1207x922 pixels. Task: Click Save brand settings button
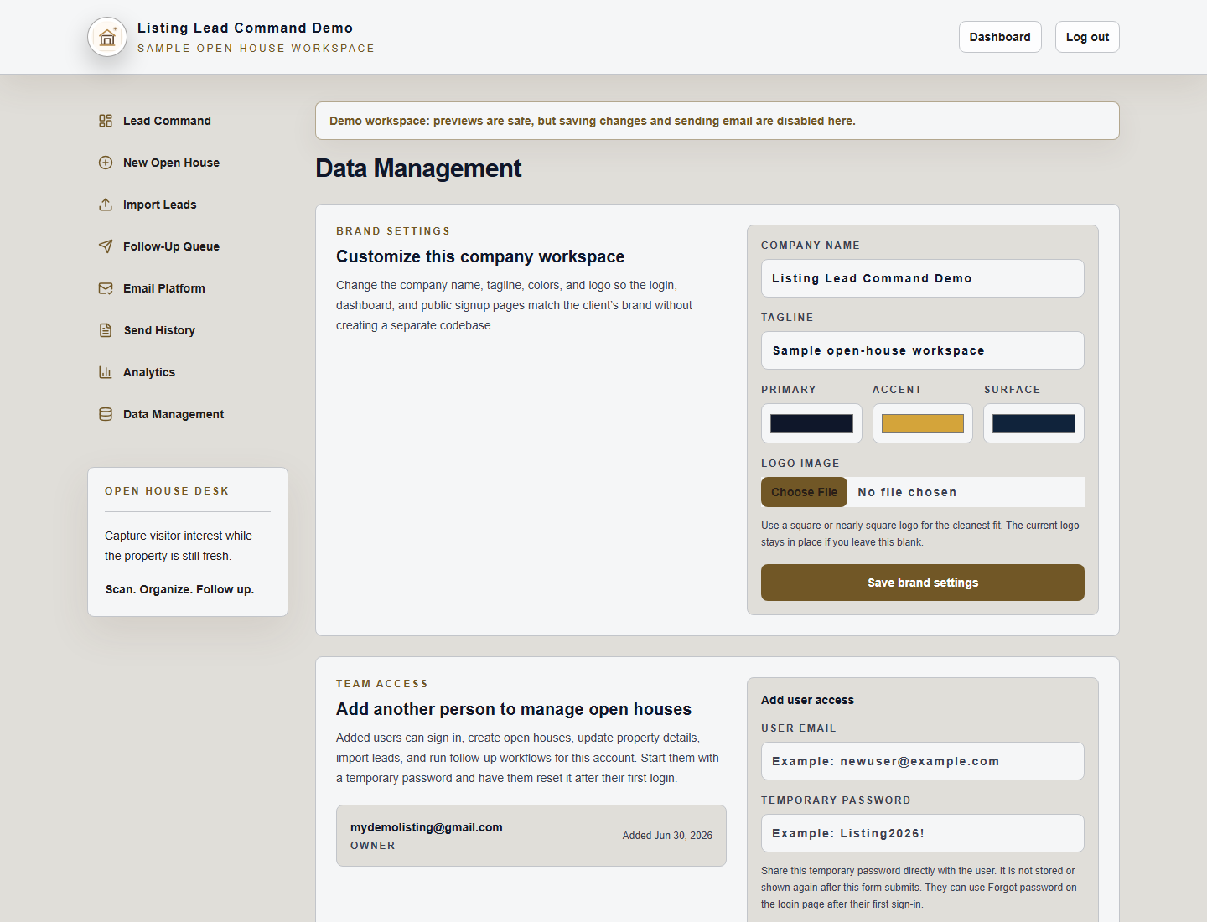923,583
